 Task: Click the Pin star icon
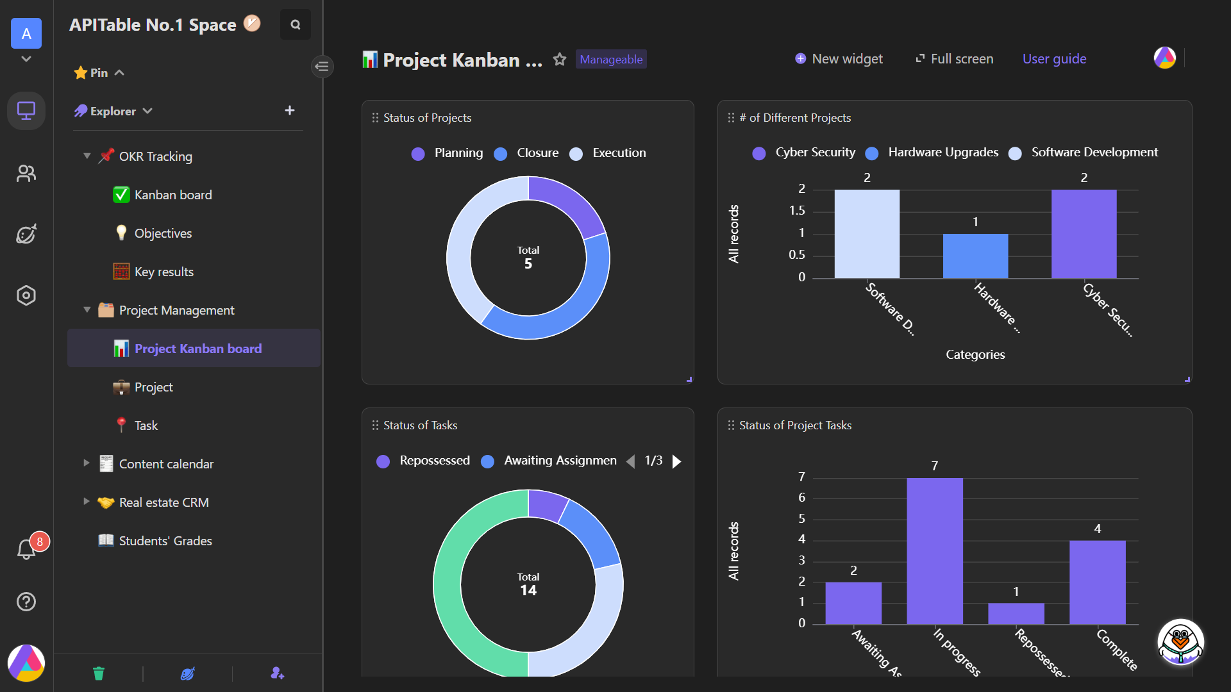click(80, 72)
